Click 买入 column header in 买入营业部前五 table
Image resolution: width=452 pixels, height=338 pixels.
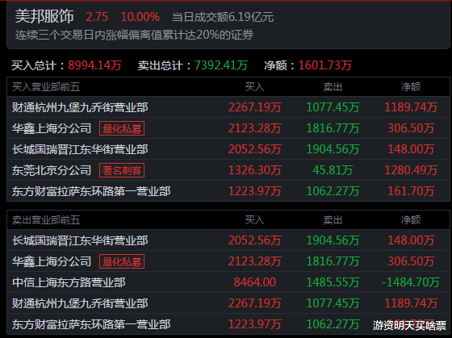(x=254, y=87)
